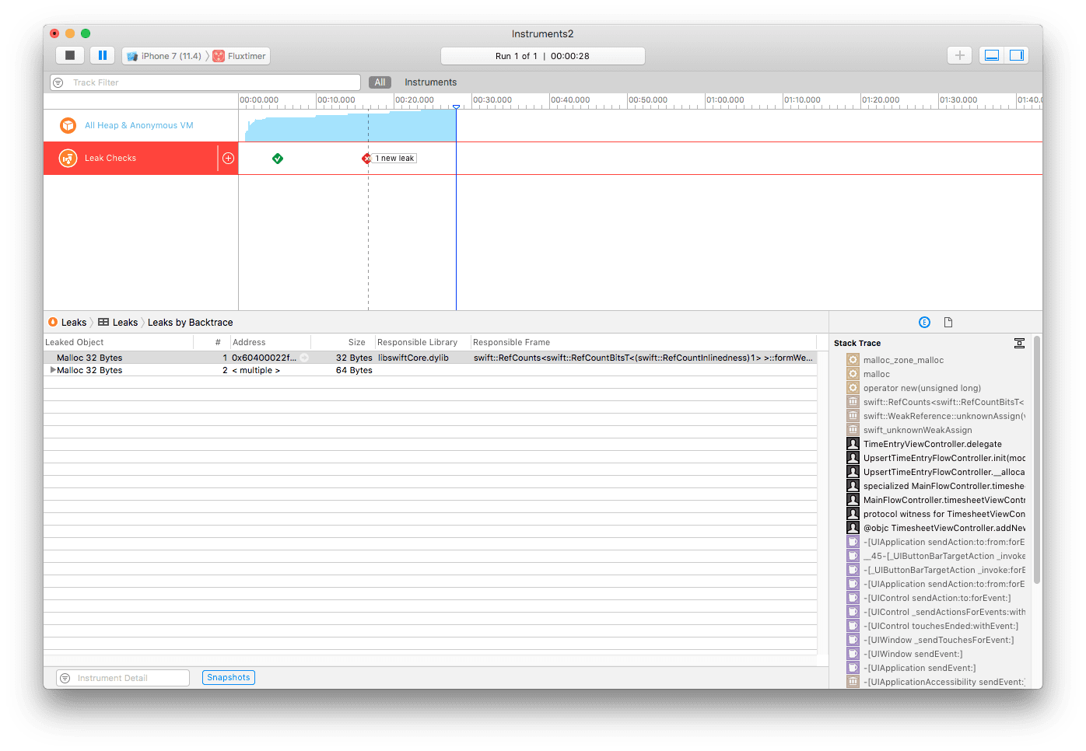Click the document icon beside the E icon

pyautogui.click(x=948, y=322)
